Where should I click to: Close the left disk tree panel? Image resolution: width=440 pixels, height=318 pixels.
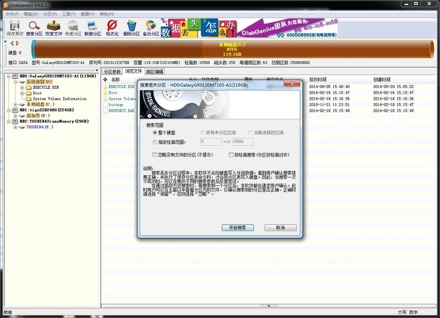pos(97,70)
